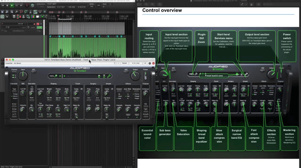Click the zoom magnifier icon in ToneSpot
Screen dimensions: 301x168
coord(56,76)
